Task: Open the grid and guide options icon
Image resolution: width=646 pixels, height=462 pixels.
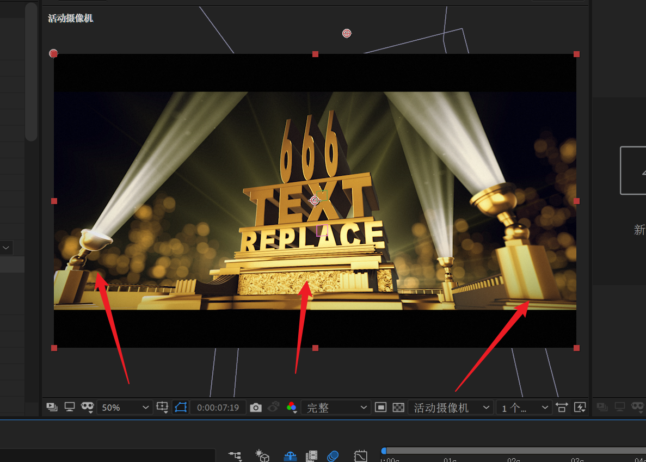Action: coord(162,408)
